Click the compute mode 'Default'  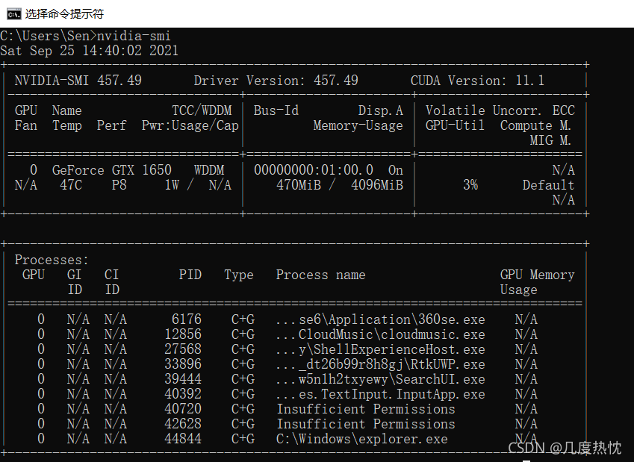tap(548, 184)
